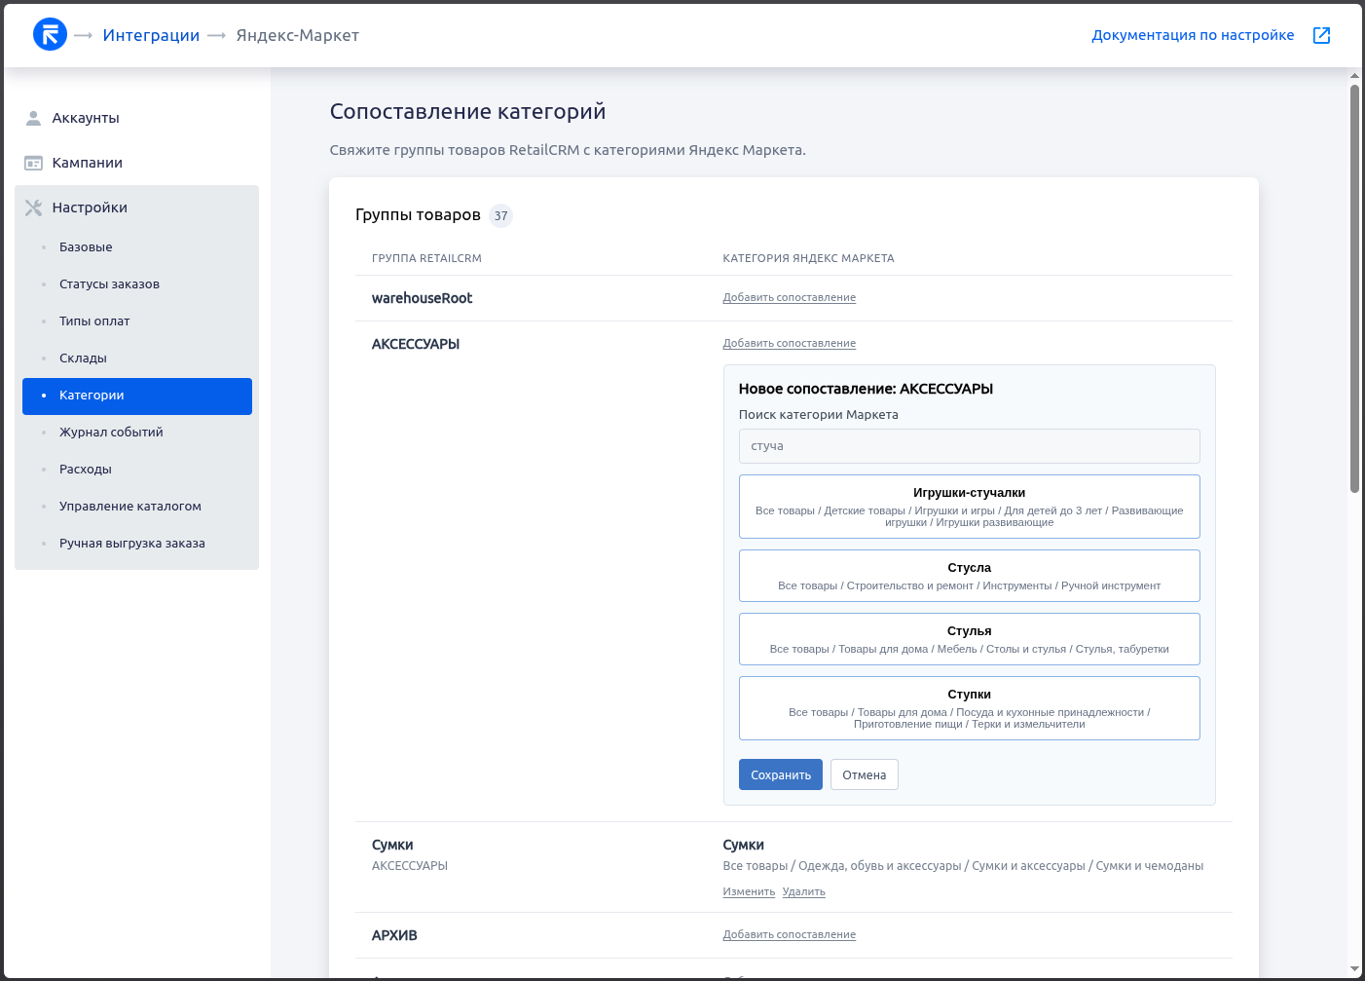Select the Категории sidebar item
This screenshot has width=1365, height=981.
(x=137, y=396)
